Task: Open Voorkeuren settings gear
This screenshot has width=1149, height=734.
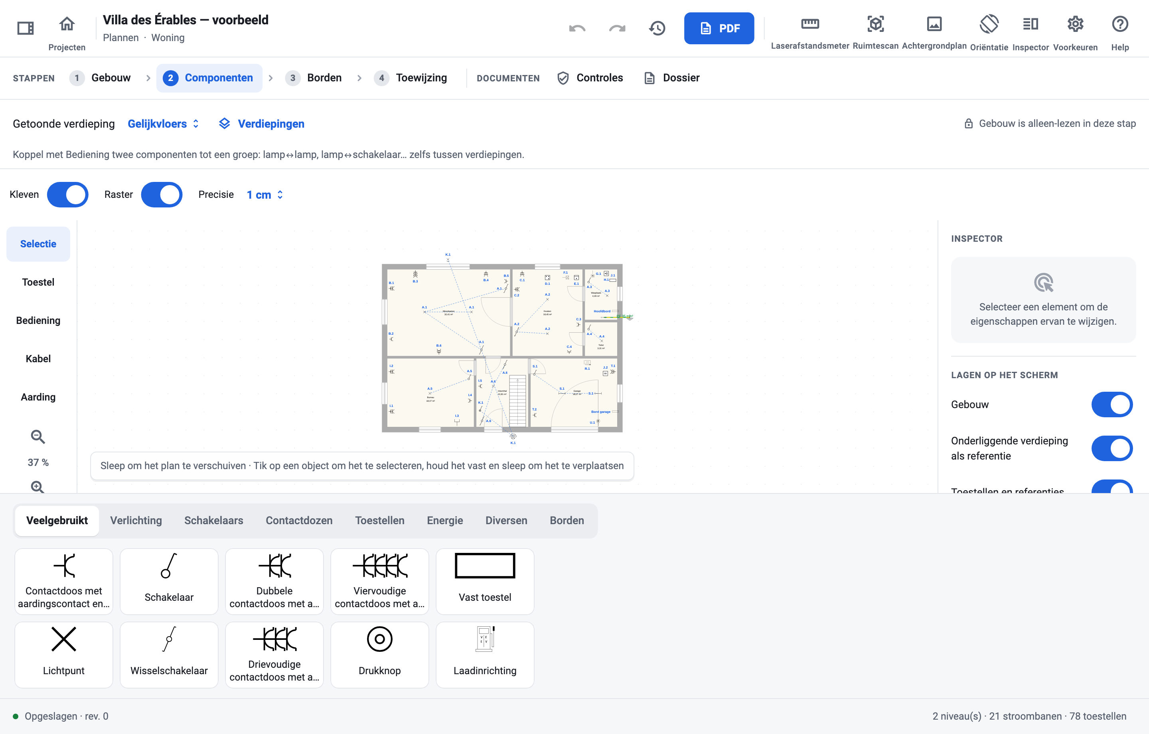Action: pos(1075,32)
